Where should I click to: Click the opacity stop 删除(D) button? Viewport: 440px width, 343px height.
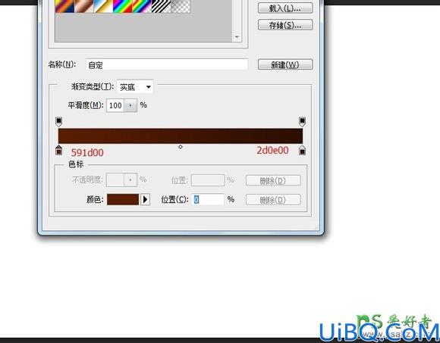273,181
